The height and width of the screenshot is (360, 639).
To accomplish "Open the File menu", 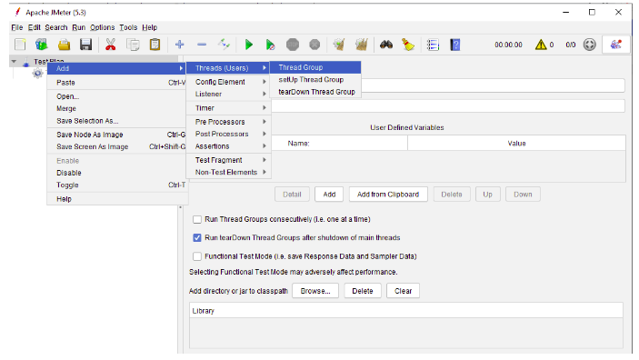I will tap(17, 27).
